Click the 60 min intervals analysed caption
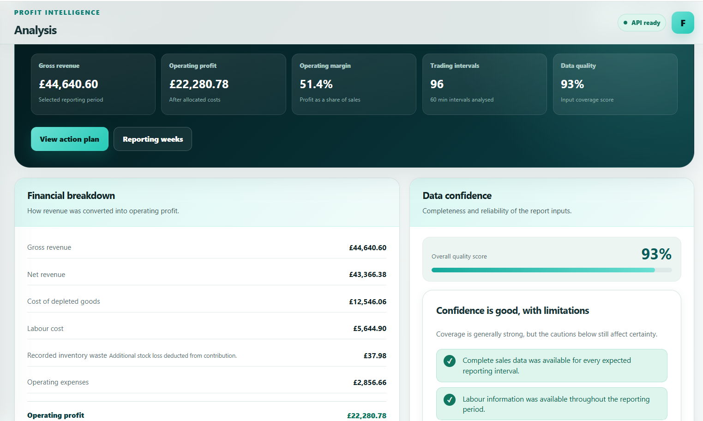703x421 pixels. 462,100
